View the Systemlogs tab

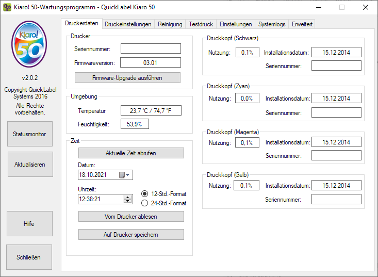[x=272, y=24]
